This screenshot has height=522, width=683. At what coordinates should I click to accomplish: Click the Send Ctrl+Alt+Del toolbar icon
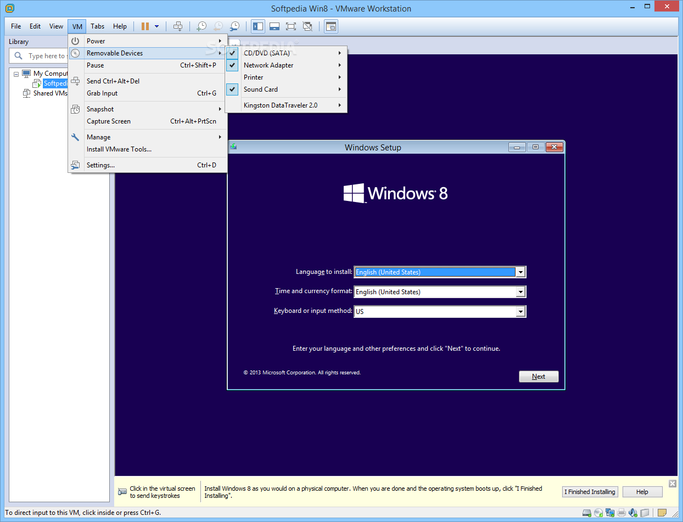[x=178, y=26]
